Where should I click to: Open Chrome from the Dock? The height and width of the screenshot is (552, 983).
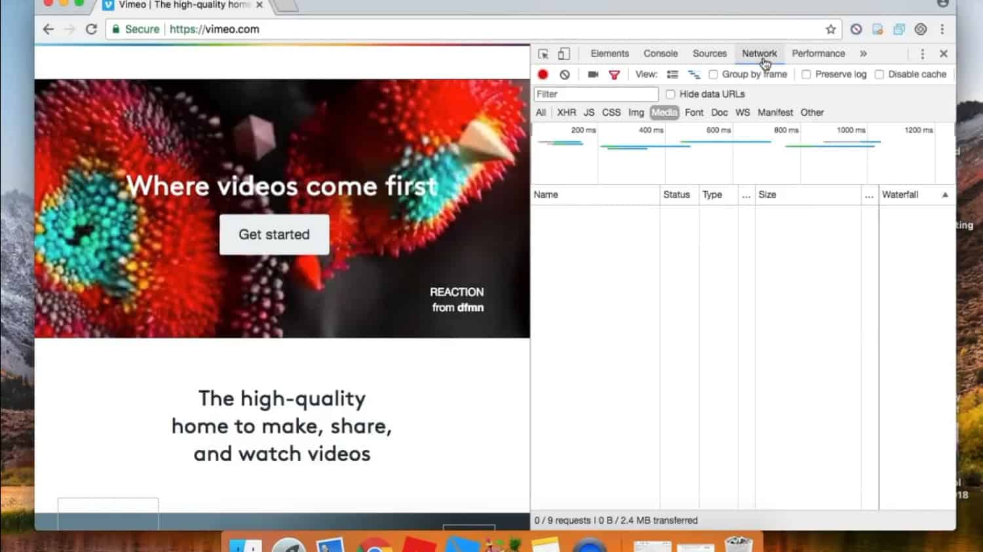[x=374, y=545]
